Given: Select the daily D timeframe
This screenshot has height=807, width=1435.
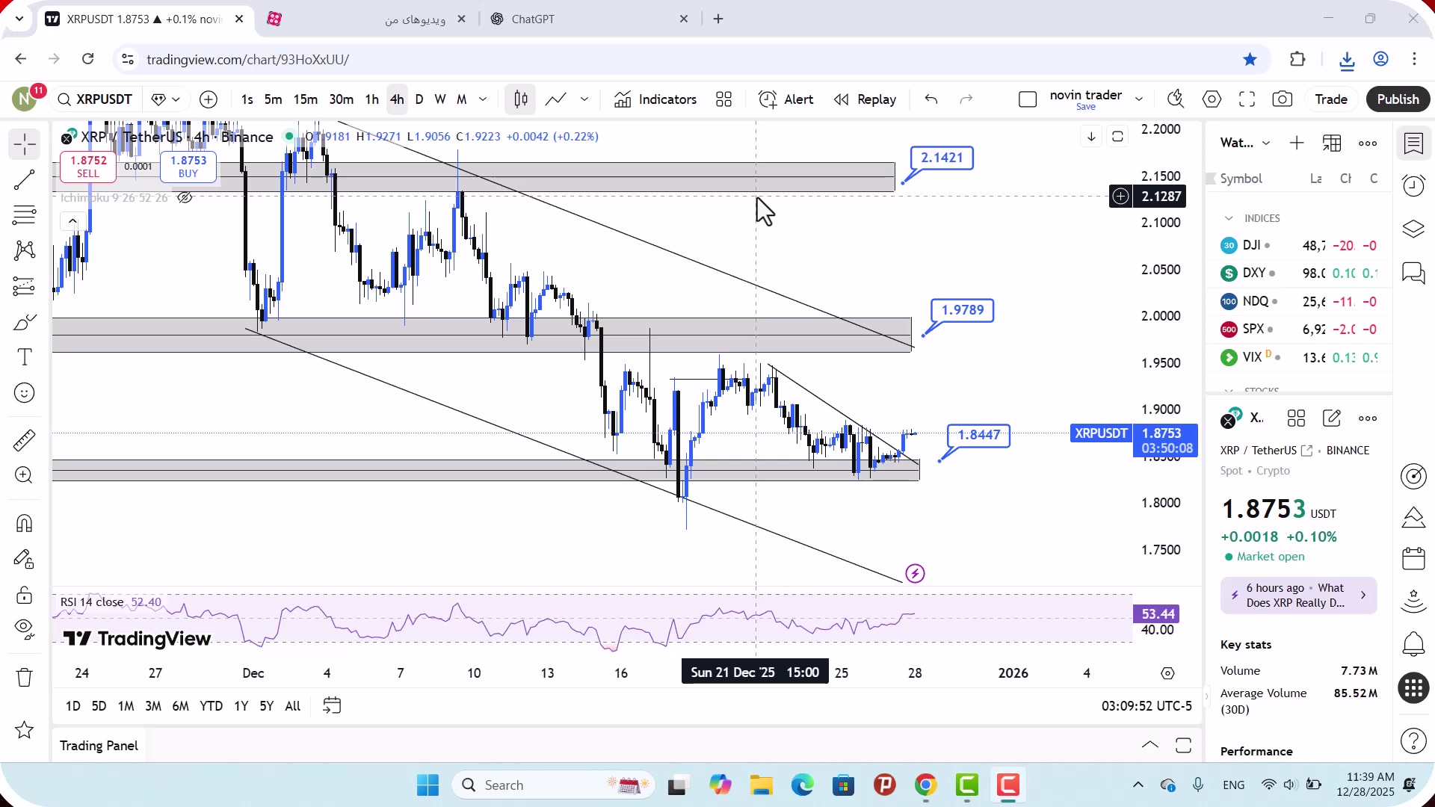Looking at the screenshot, I should coord(419,99).
